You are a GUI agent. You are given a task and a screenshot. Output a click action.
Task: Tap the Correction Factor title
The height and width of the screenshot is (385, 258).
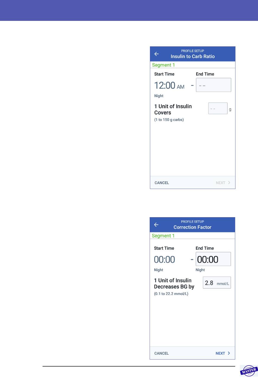pos(192,227)
